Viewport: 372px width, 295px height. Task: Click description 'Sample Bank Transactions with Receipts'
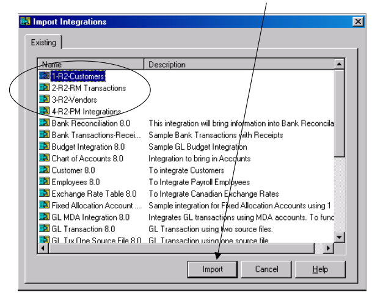coord(216,135)
